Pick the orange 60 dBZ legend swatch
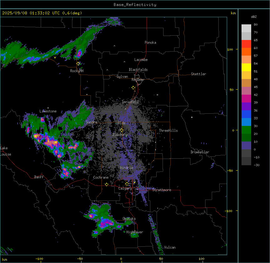 (246, 52)
